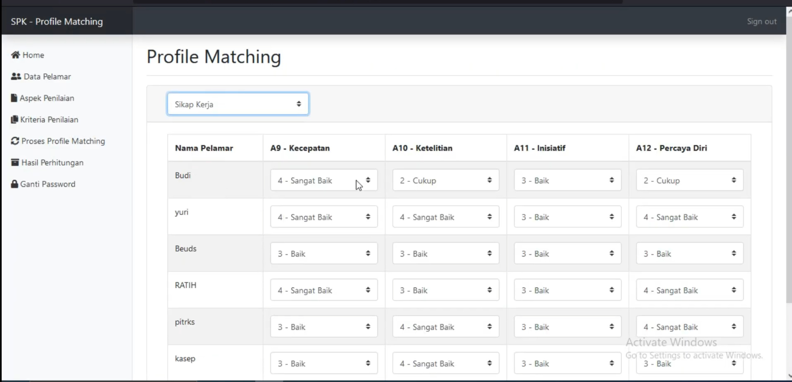Click the RATIH applicant name cell
The image size is (792, 382).
[215, 289]
